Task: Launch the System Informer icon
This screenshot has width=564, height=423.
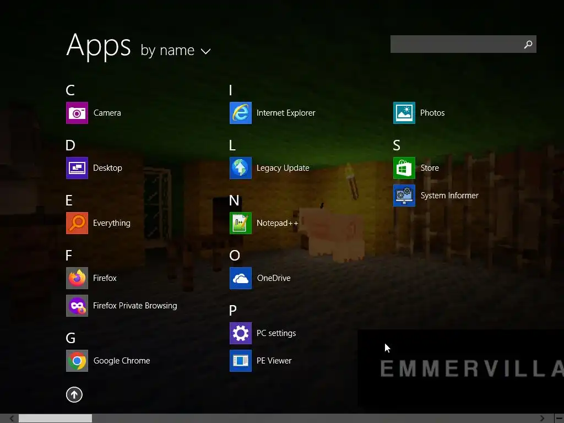Action: pos(404,196)
